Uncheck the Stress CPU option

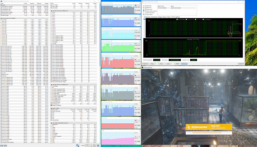146,5
